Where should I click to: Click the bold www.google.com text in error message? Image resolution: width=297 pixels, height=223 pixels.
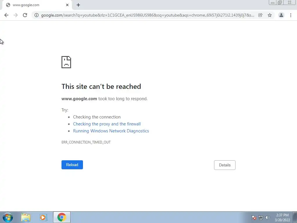79,99
